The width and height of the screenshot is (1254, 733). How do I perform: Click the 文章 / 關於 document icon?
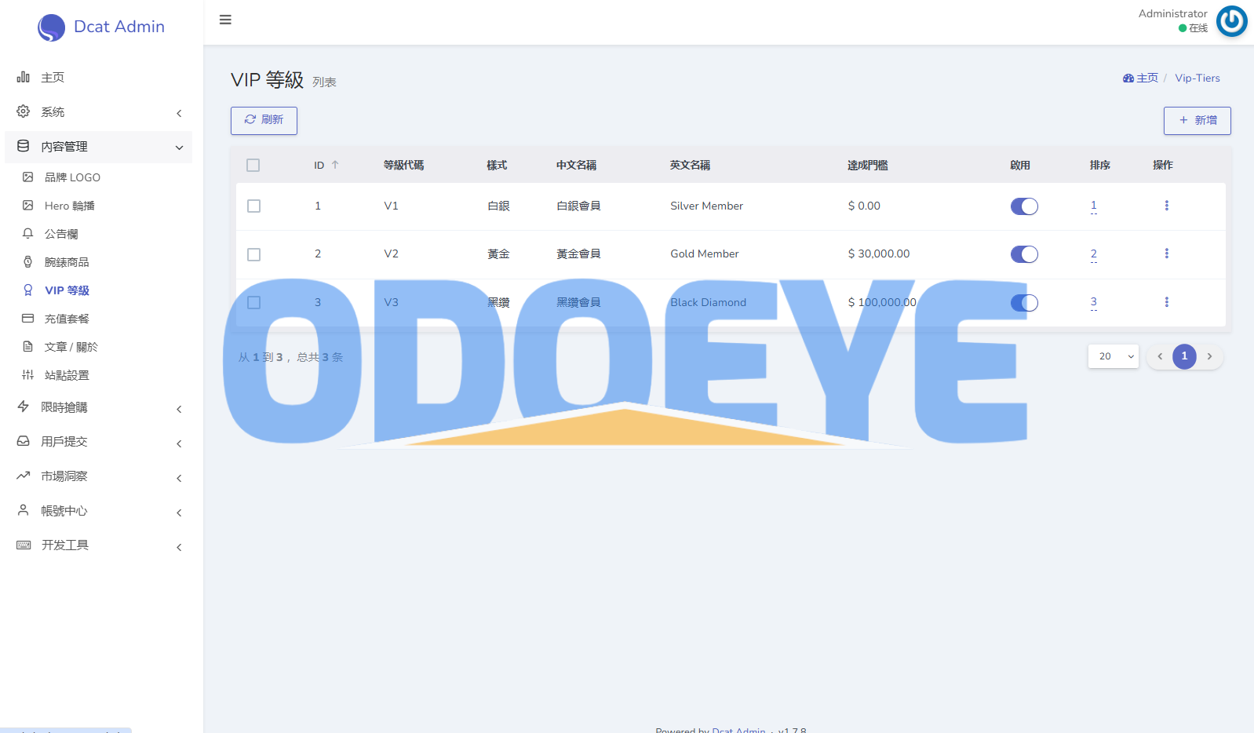tap(27, 347)
